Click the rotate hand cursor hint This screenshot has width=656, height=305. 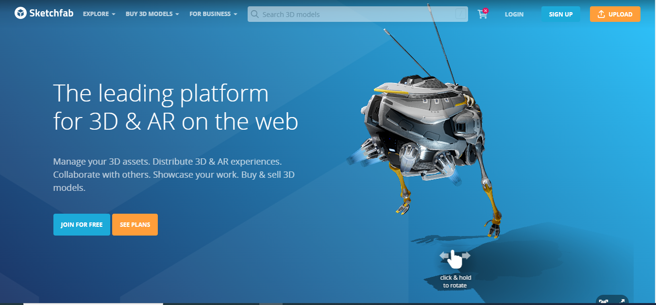coord(455,258)
